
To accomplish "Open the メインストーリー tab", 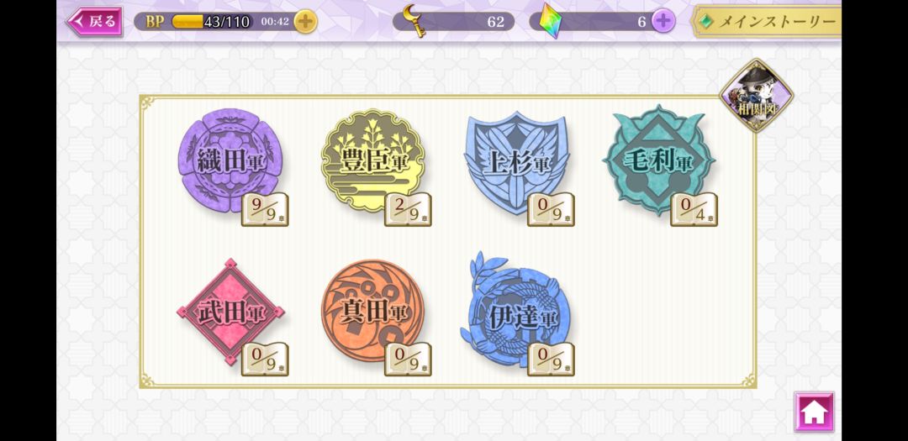I will [767, 22].
